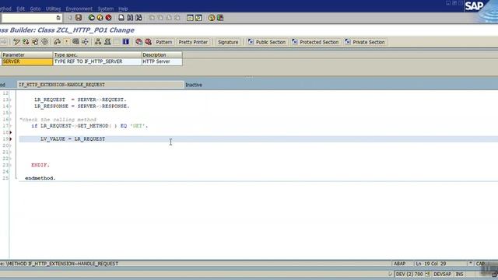Click code line LR_RESPONSE = SERVER->RESPONSE
This screenshot has height=280, width=498.
[82, 106]
